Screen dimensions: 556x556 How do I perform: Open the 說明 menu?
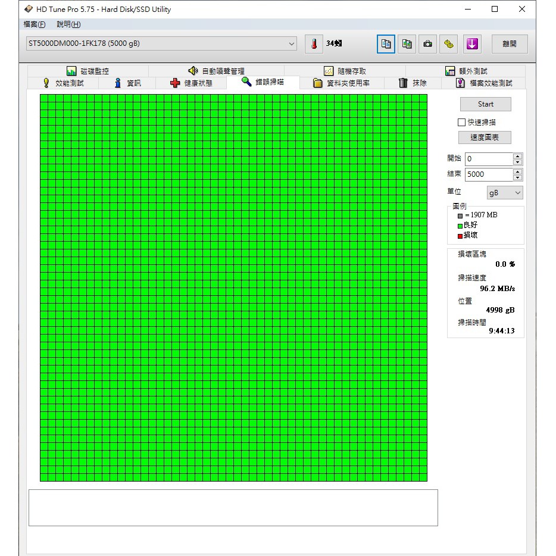click(68, 24)
